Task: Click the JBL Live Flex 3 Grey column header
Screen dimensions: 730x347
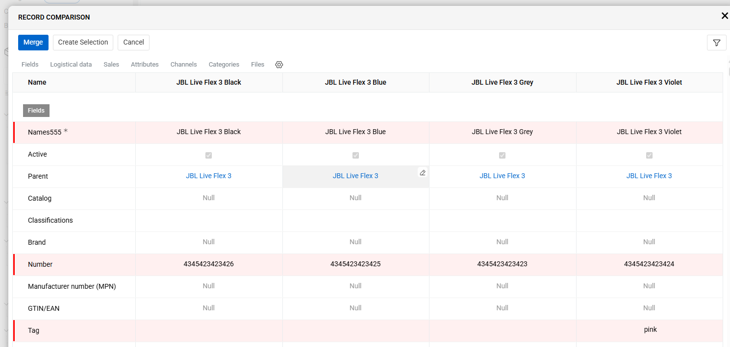Action: [502, 82]
